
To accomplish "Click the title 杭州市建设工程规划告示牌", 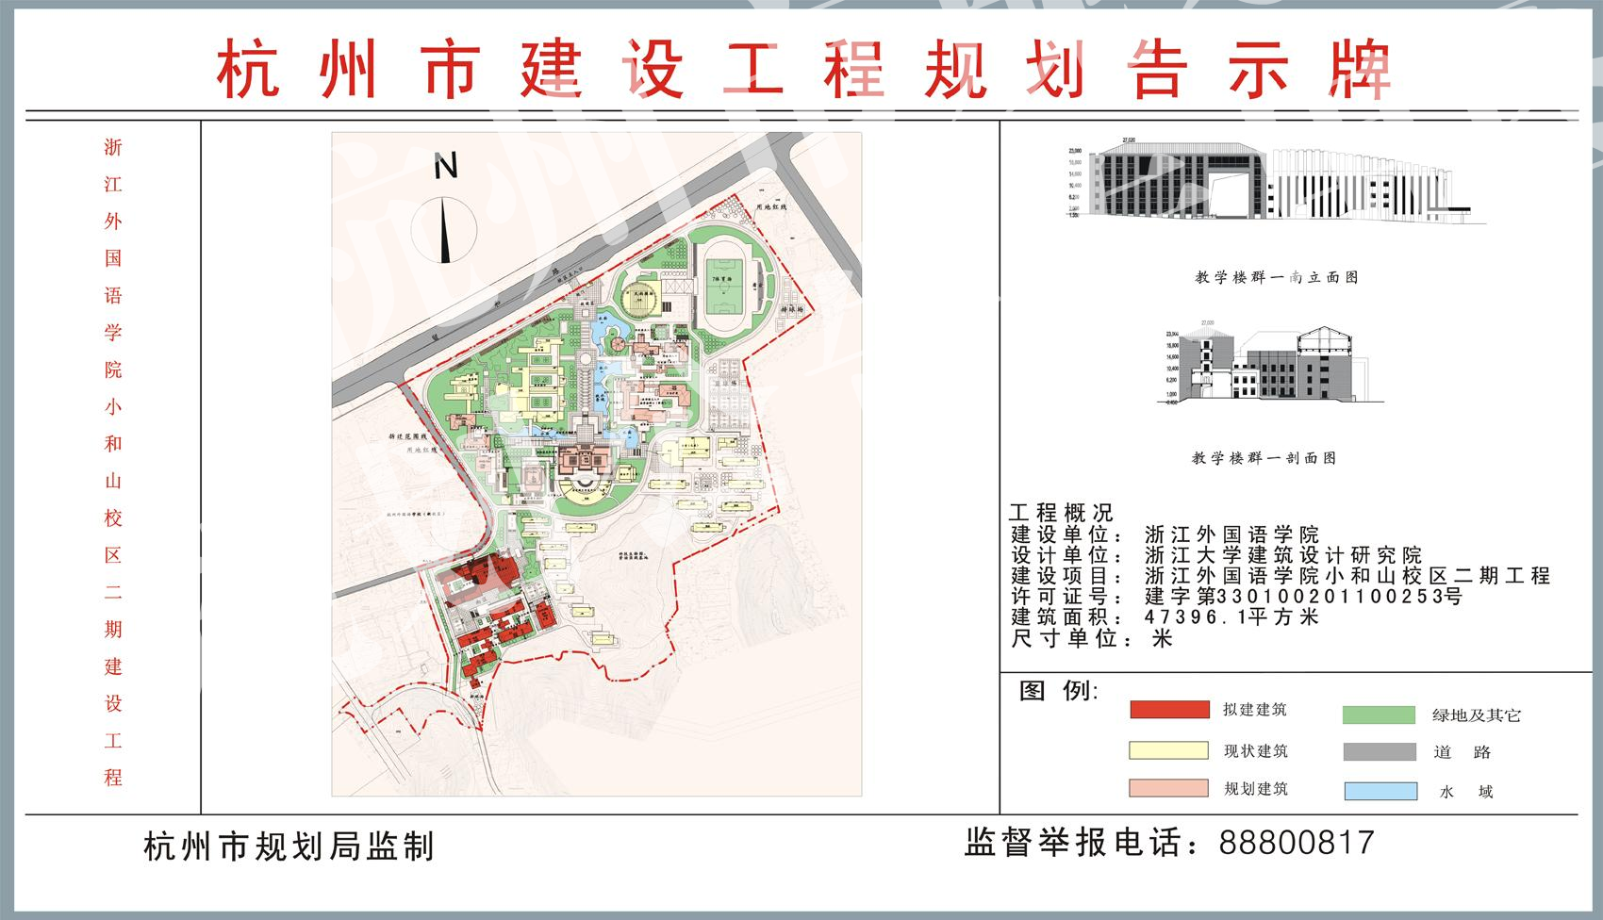I will coord(804,69).
